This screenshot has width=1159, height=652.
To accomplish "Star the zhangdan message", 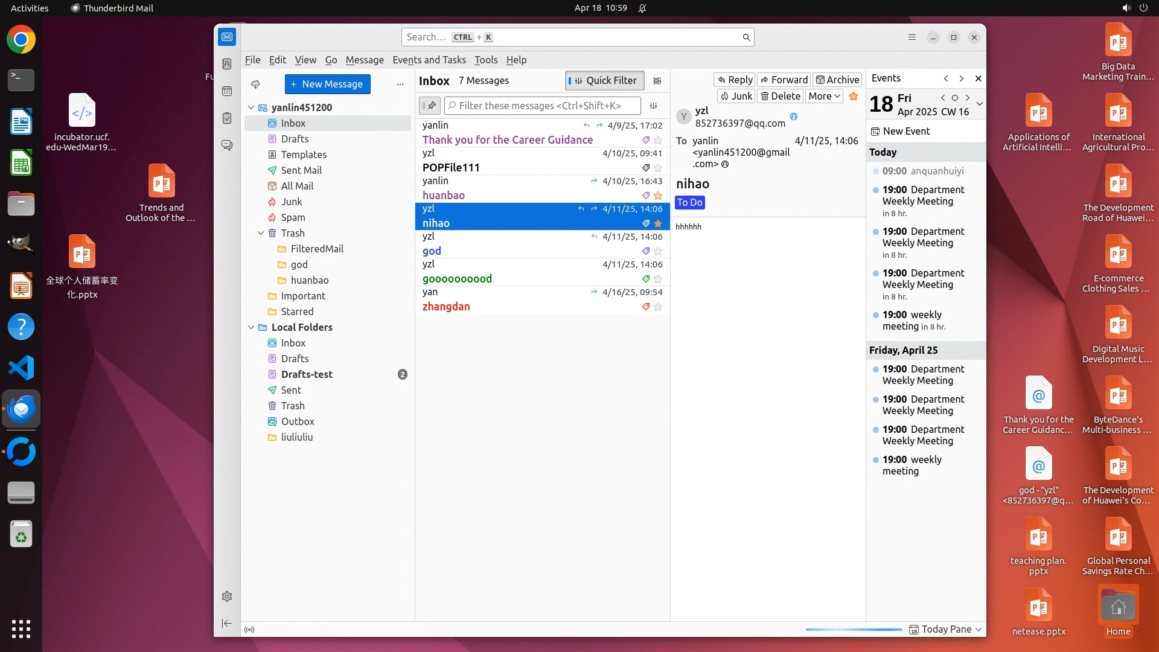I will (658, 307).
